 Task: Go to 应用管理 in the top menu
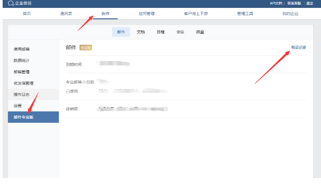click(147, 14)
